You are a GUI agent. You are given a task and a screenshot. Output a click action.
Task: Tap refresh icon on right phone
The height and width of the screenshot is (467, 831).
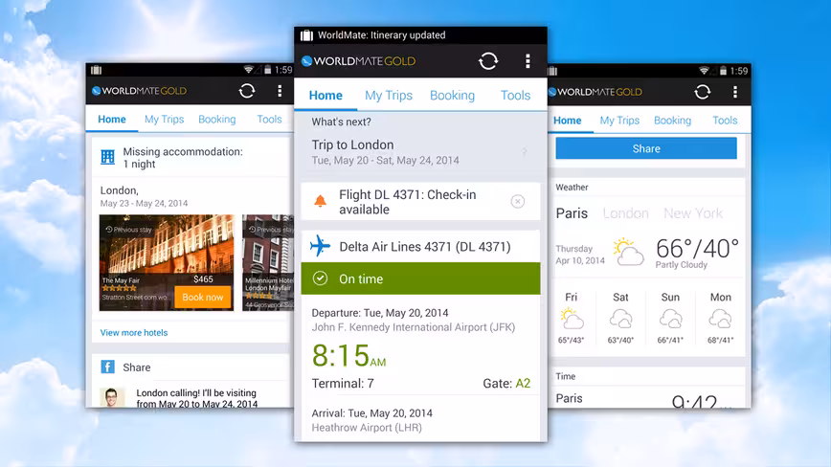click(x=702, y=92)
